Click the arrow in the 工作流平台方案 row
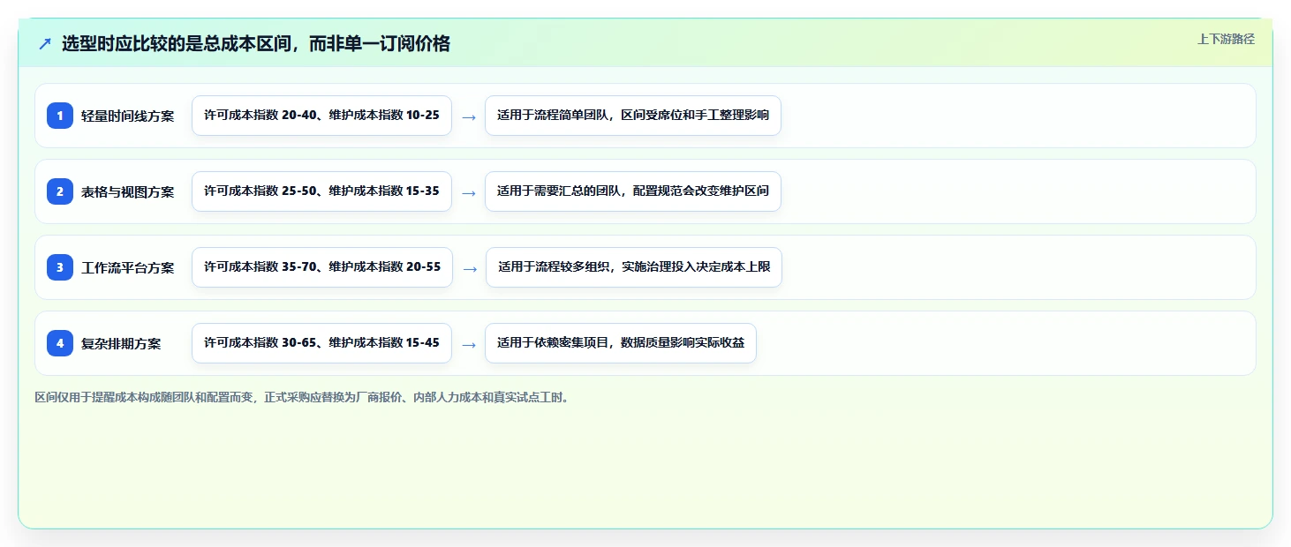The width and height of the screenshot is (1291, 547). pos(470,268)
